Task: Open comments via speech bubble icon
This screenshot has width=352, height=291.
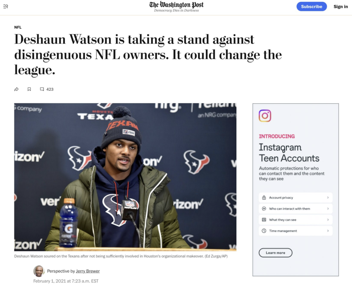Action: [42, 89]
